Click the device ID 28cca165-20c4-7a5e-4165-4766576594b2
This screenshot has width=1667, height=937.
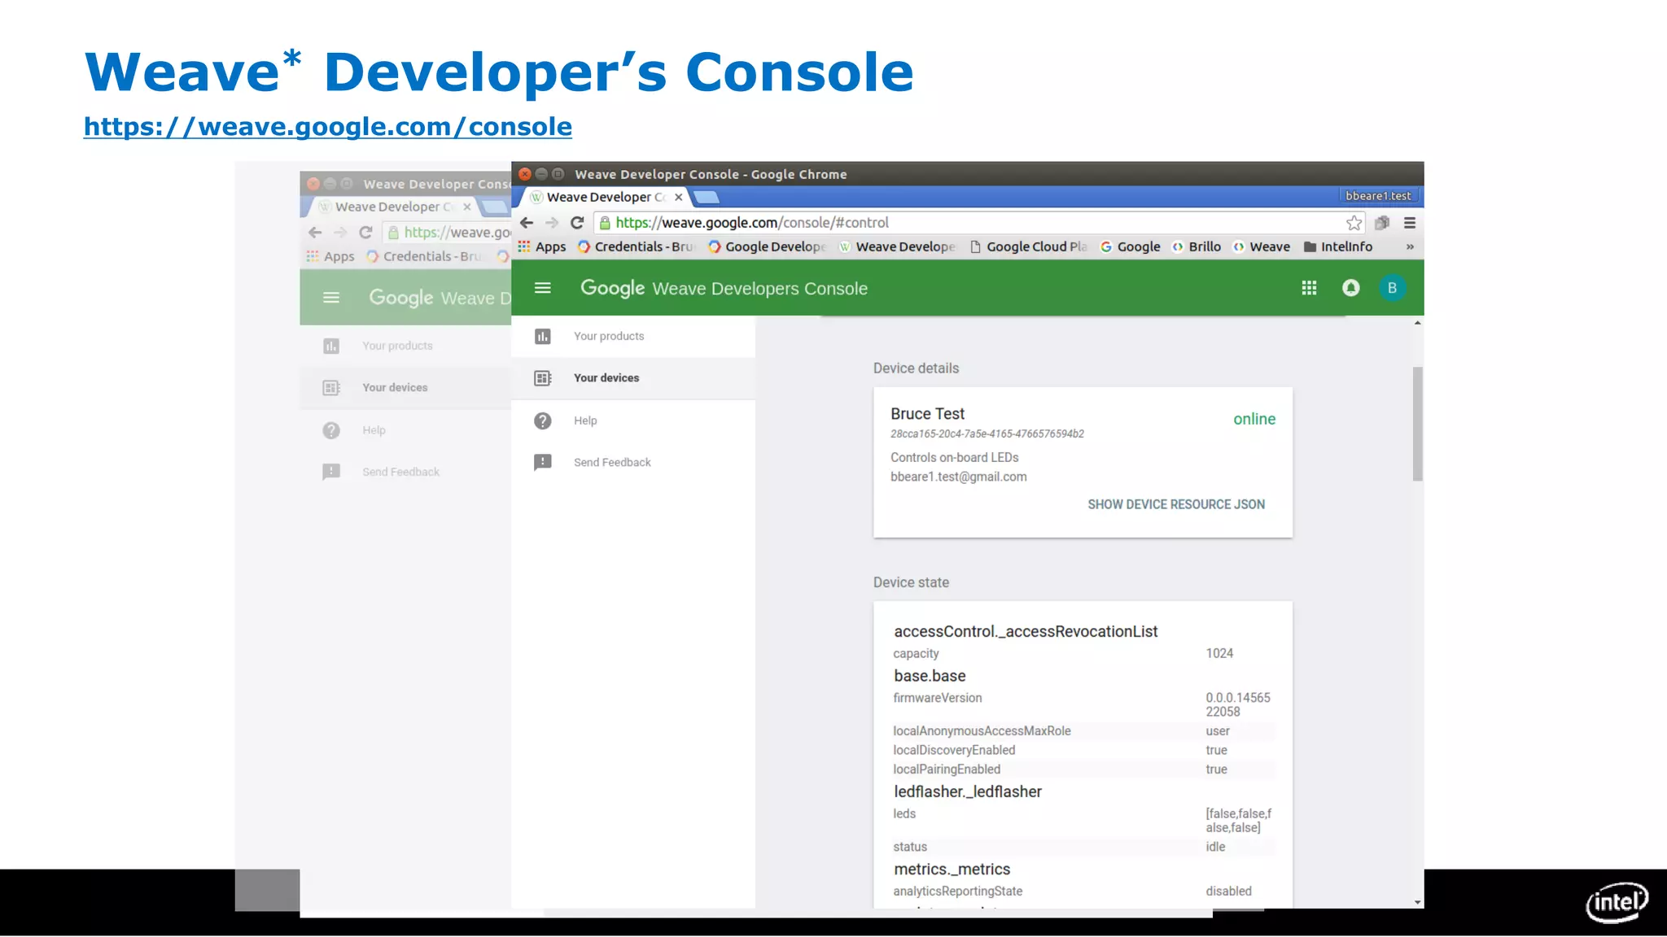[x=987, y=434]
